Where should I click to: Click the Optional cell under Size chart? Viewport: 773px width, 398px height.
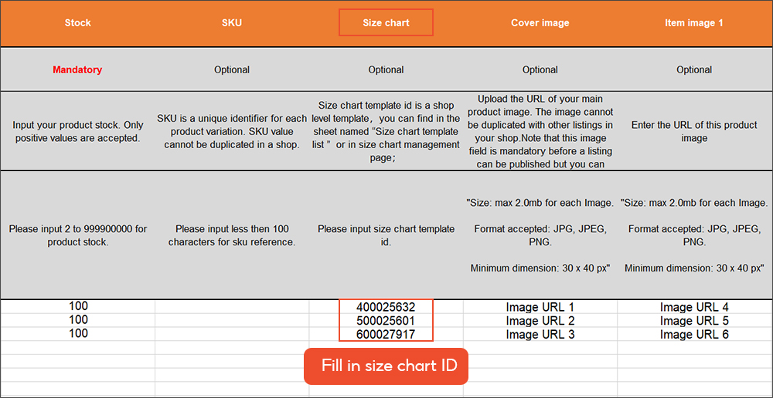click(x=386, y=70)
